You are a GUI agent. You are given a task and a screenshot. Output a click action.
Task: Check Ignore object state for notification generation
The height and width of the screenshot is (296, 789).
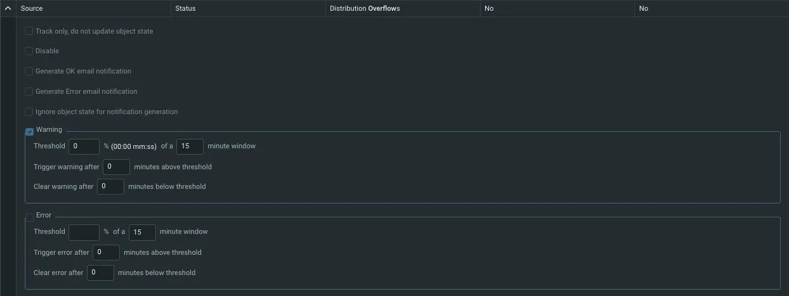coord(29,112)
